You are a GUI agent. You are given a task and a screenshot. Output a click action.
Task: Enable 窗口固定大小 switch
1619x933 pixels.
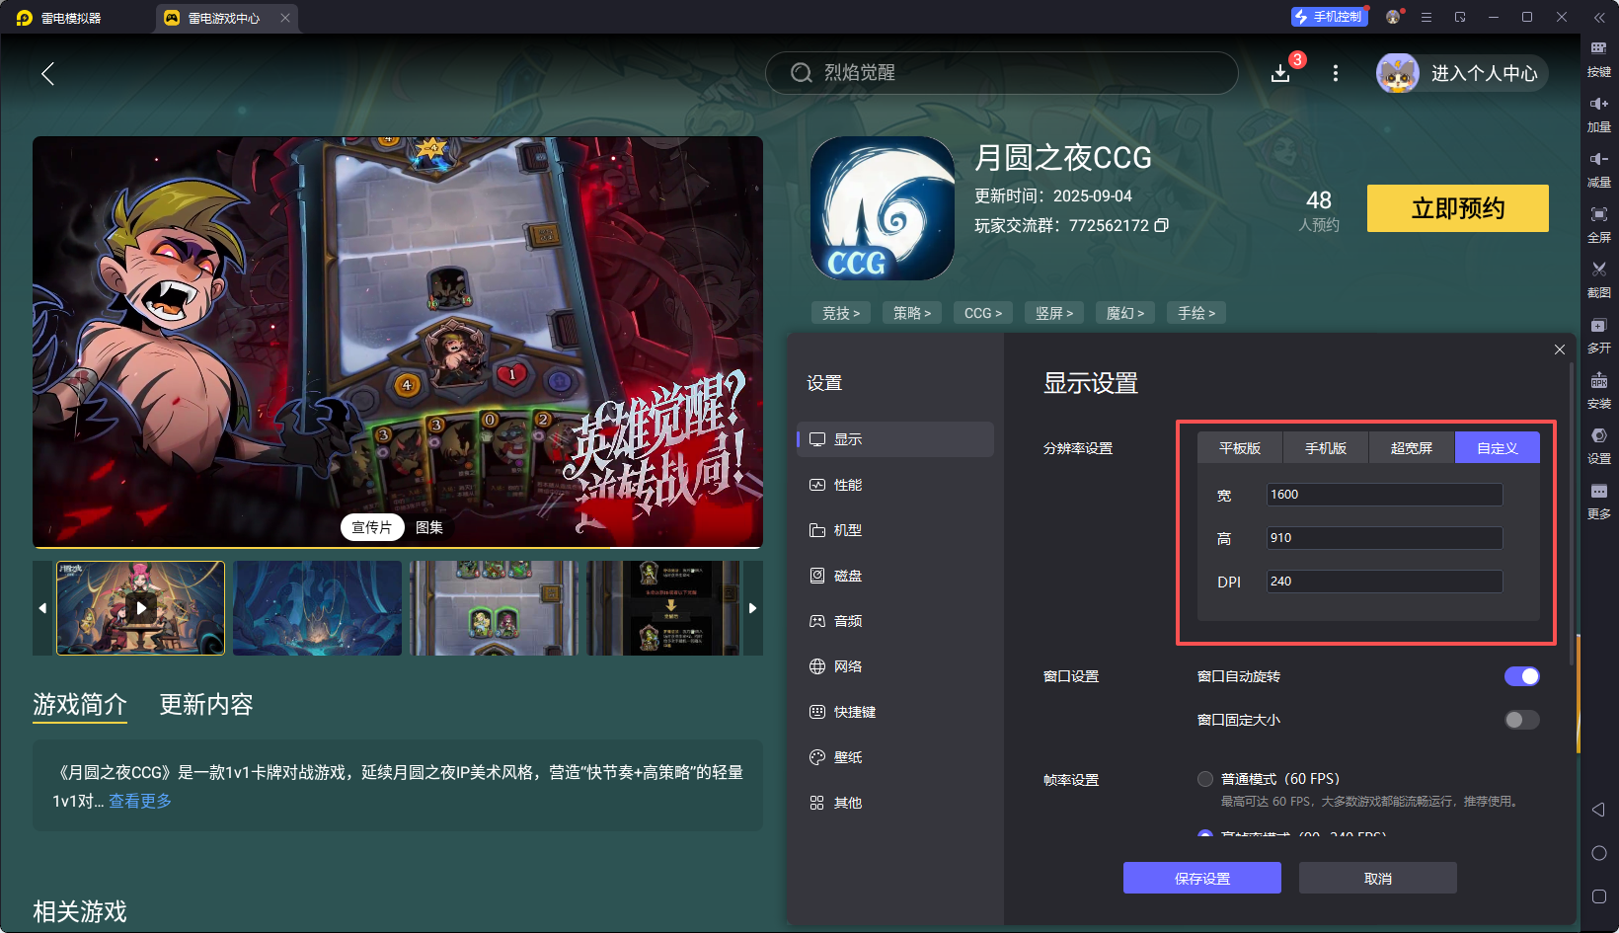1521,720
